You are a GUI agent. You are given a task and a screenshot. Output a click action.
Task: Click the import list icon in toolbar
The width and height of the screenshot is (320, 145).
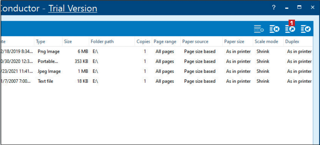pyautogui.click(x=305, y=29)
